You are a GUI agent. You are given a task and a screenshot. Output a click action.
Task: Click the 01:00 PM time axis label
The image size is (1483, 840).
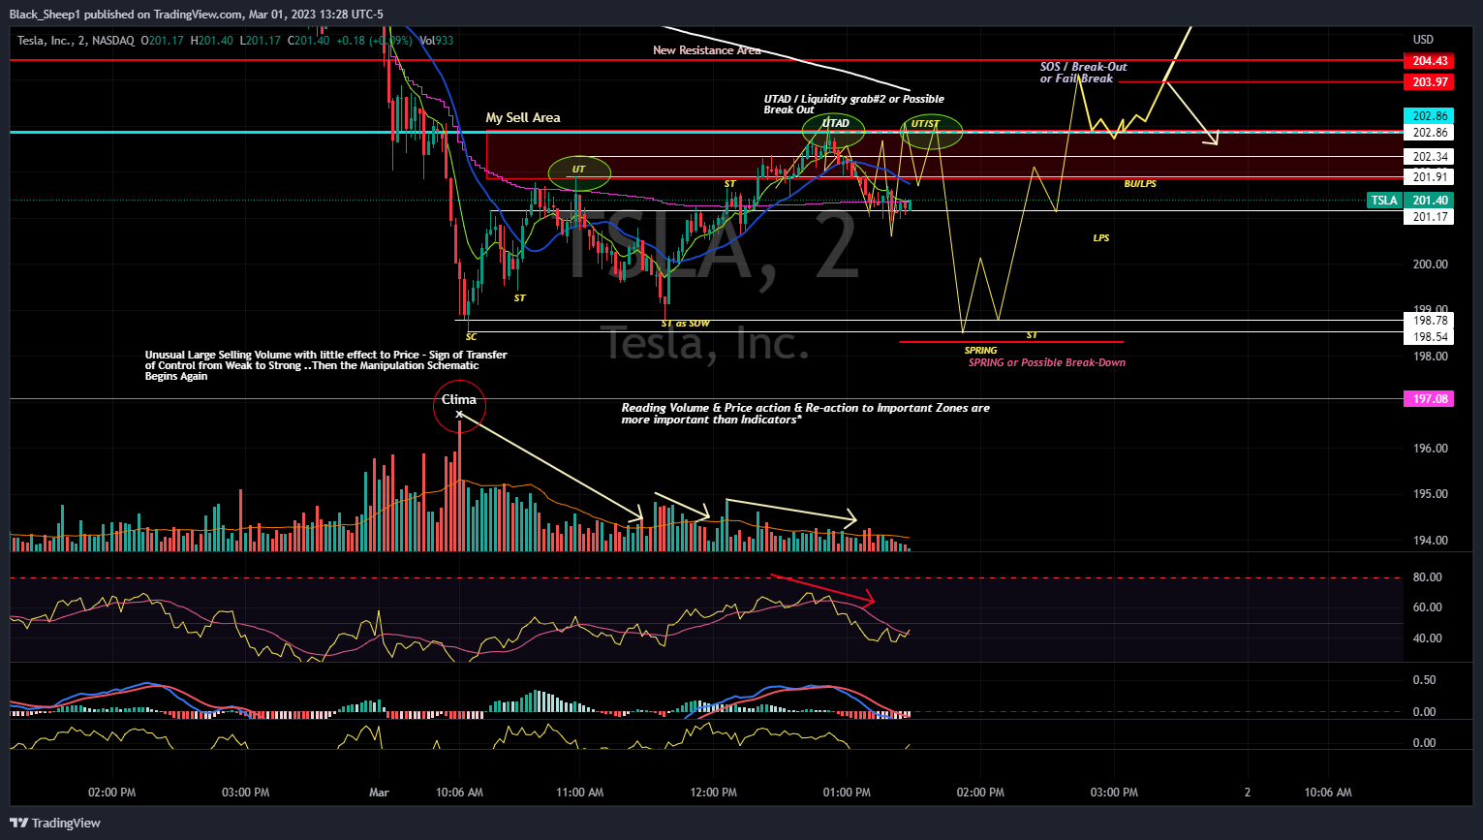[847, 793]
